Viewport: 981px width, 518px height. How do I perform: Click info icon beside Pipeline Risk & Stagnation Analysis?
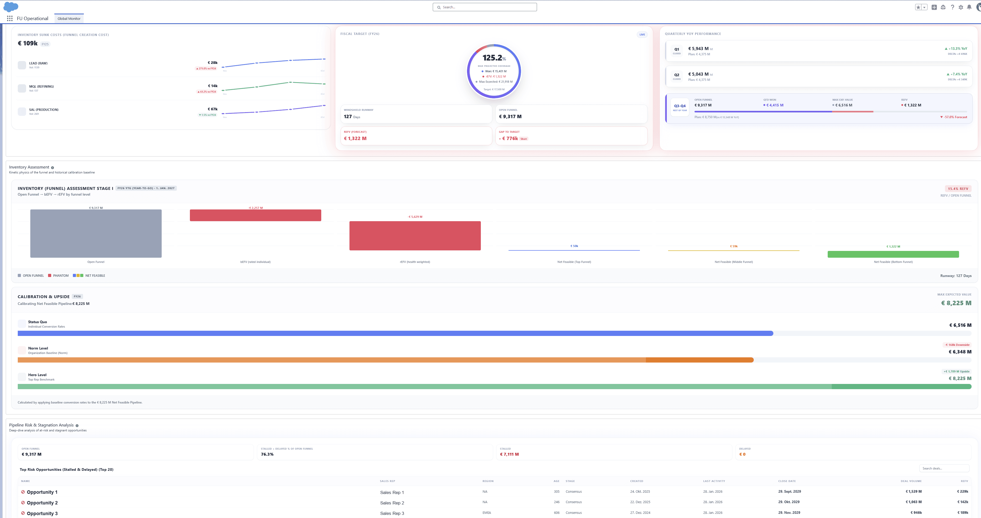click(x=77, y=426)
